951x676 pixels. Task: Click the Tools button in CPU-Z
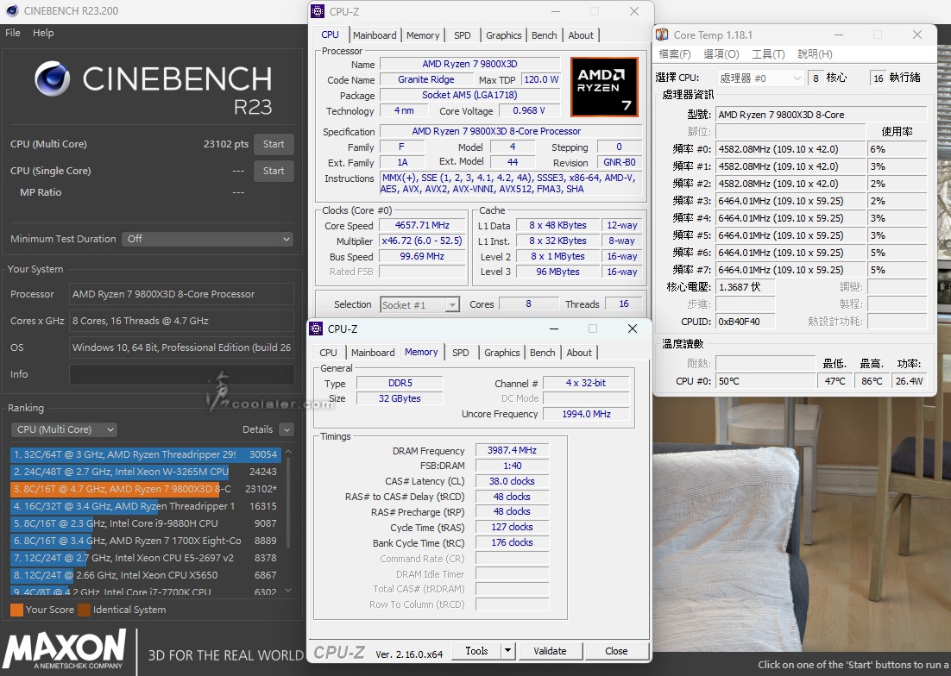click(x=476, y=650)
